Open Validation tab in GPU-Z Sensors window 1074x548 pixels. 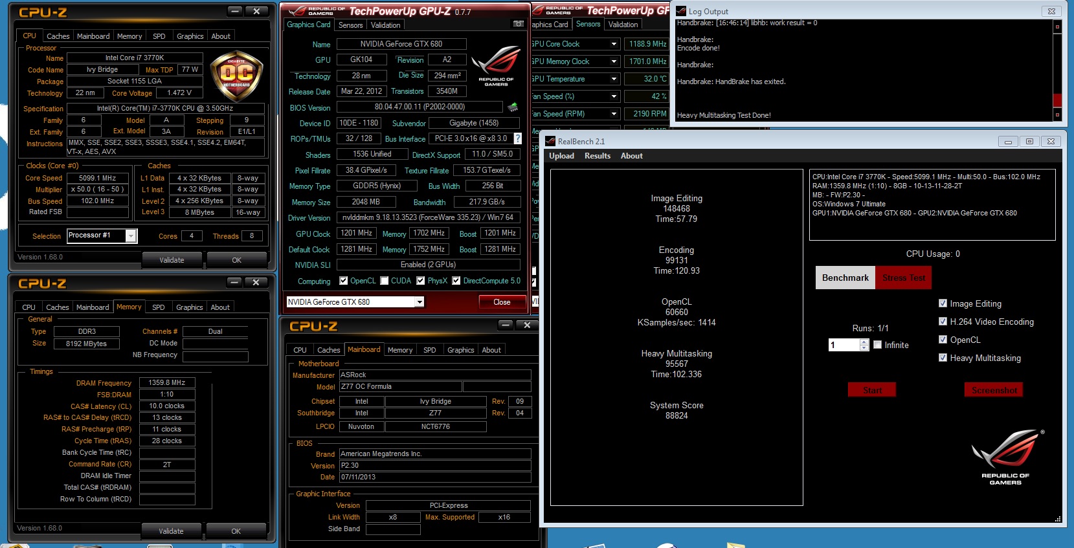(x=623, y=25)
